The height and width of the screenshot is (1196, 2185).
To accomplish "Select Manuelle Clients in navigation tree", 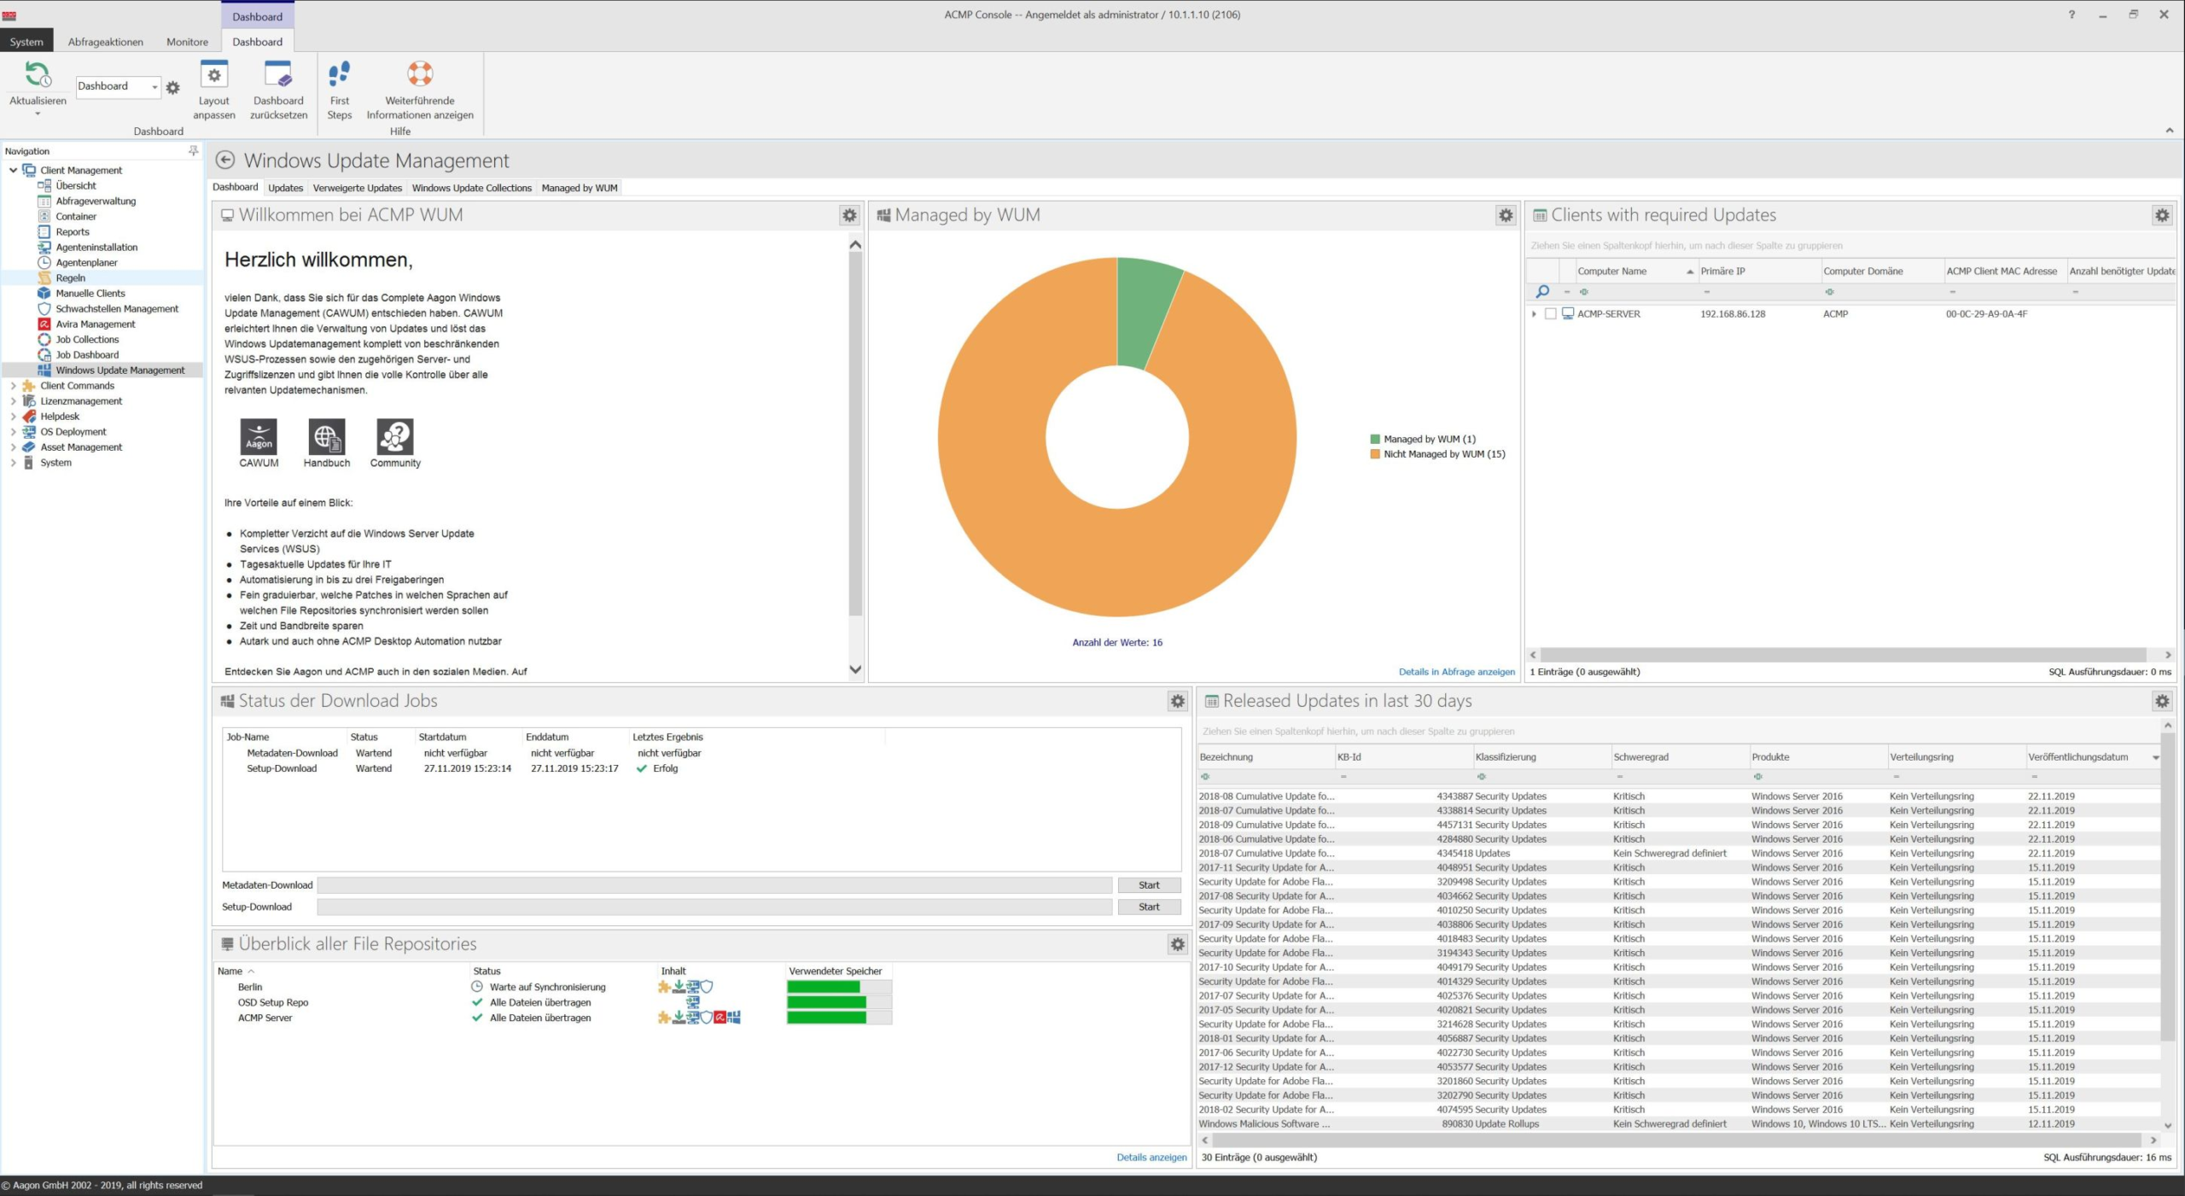I will [x=90, y=293].
